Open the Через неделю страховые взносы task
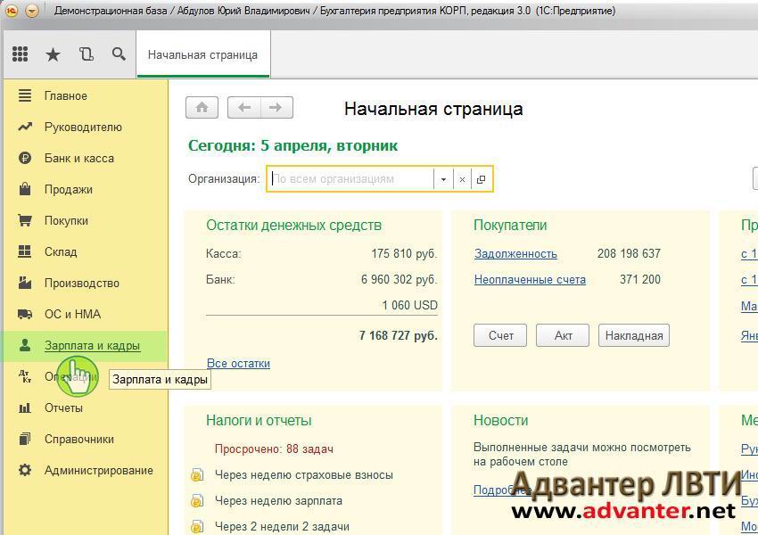This screenshot has height=535, width=758. click(304, 475)
